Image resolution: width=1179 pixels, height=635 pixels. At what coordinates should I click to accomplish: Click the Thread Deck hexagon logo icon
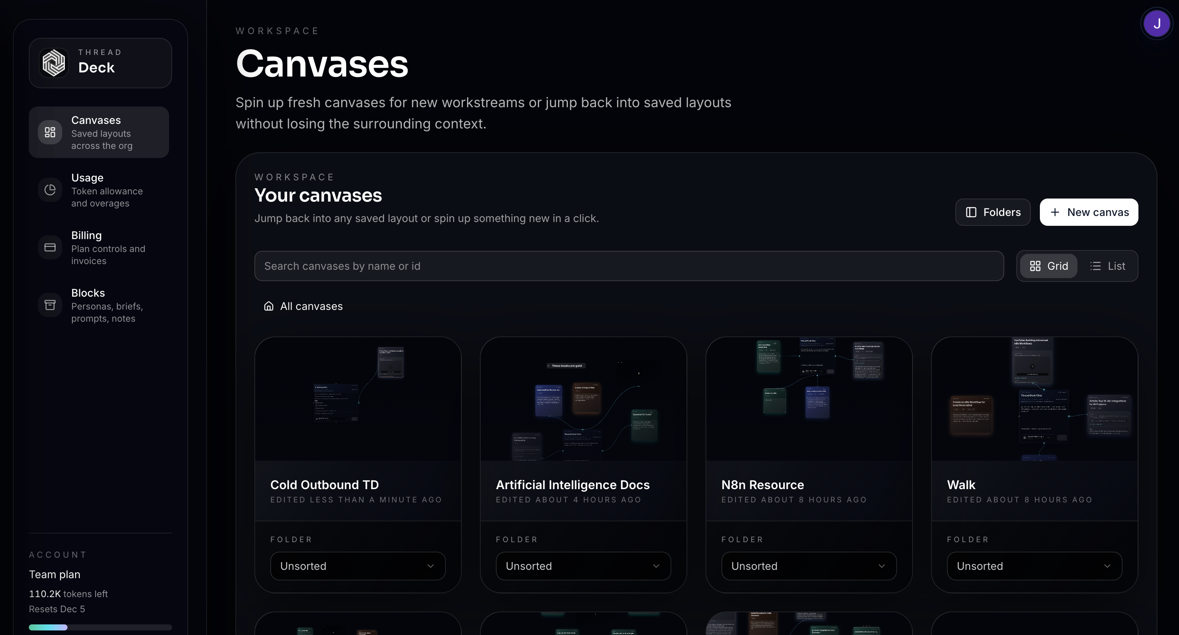(54, 63)
